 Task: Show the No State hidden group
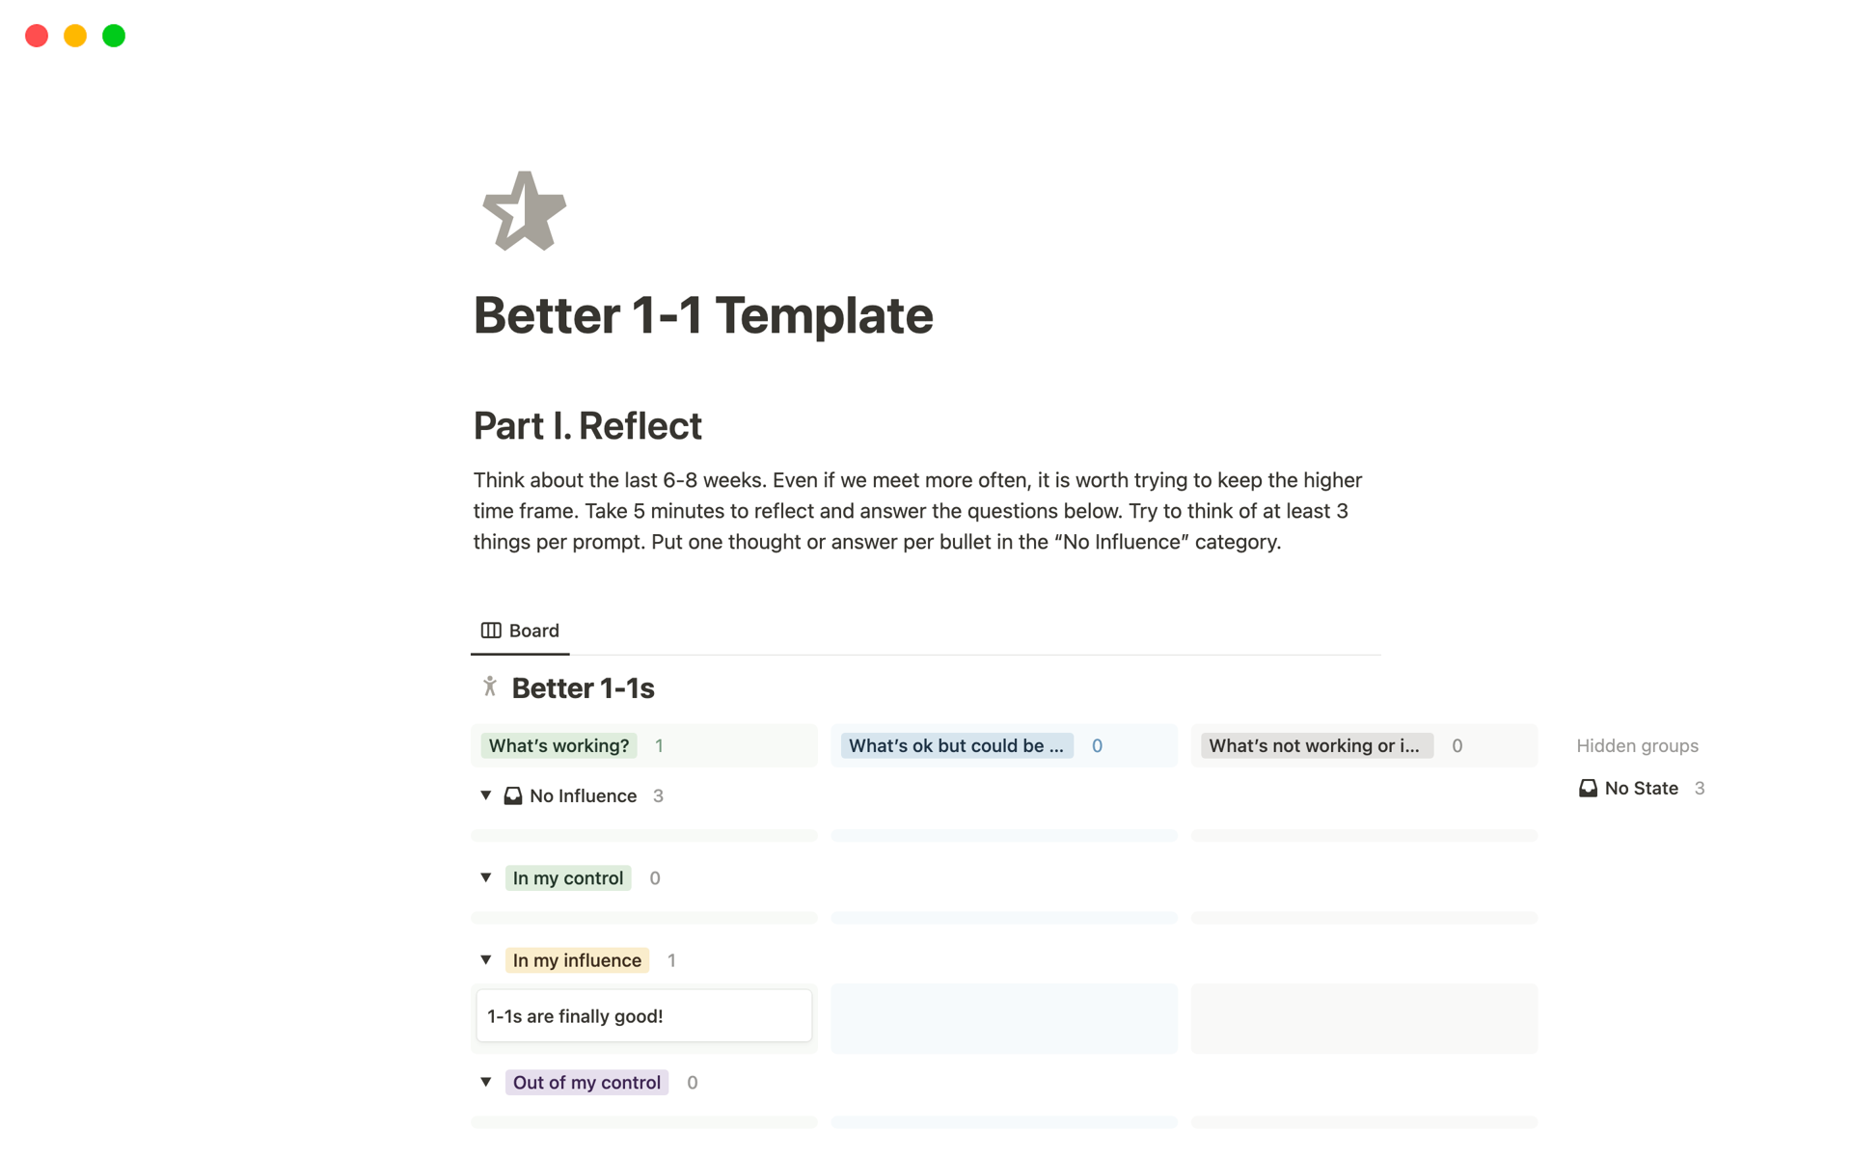(x=1641, y=789)
